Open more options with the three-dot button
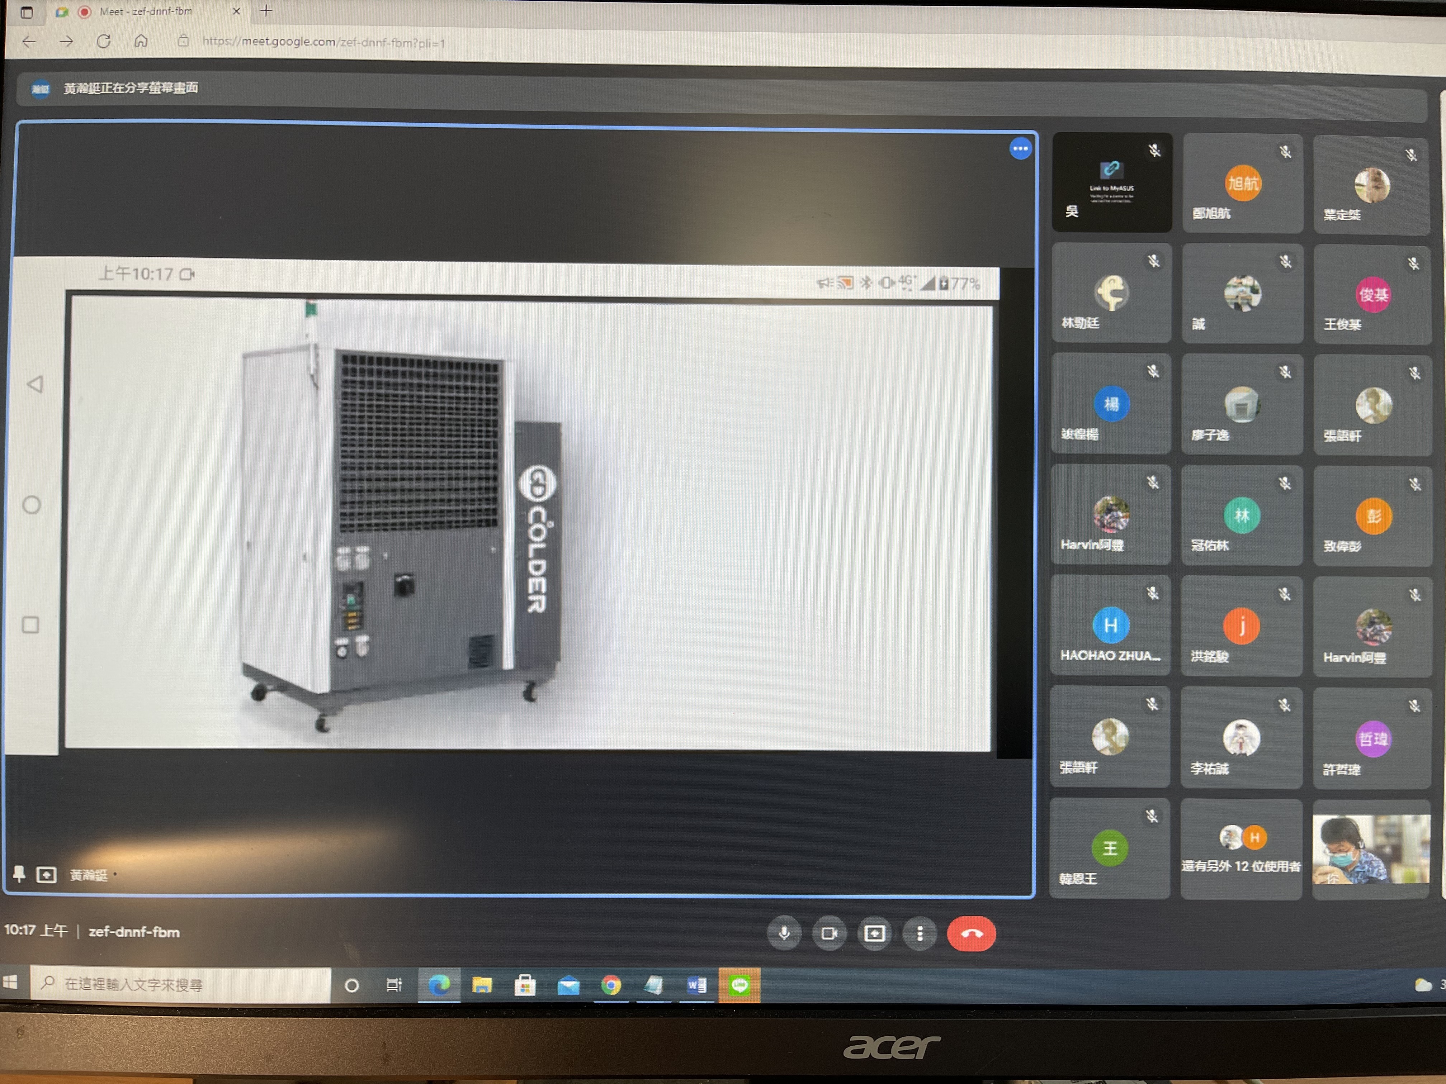This screenshot has width=1446, height=1084. tap(919, 934)
